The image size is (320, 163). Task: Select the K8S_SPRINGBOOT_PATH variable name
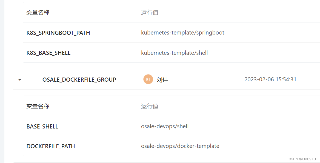pyautogui.click(x=58, y=33)
